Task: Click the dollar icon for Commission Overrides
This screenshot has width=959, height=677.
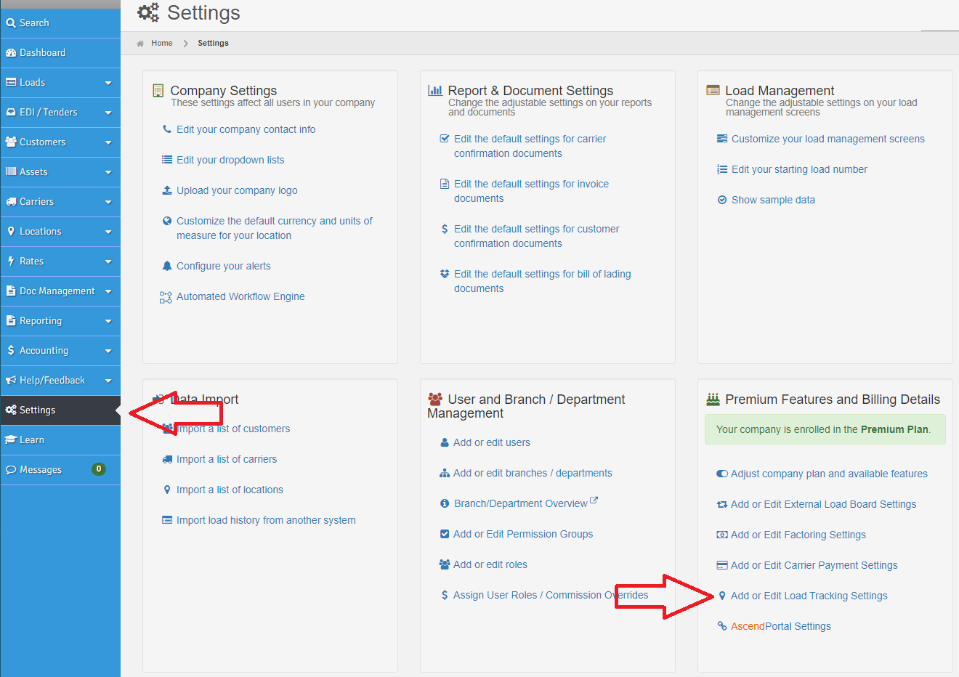Action: click(x=445, y=595)
